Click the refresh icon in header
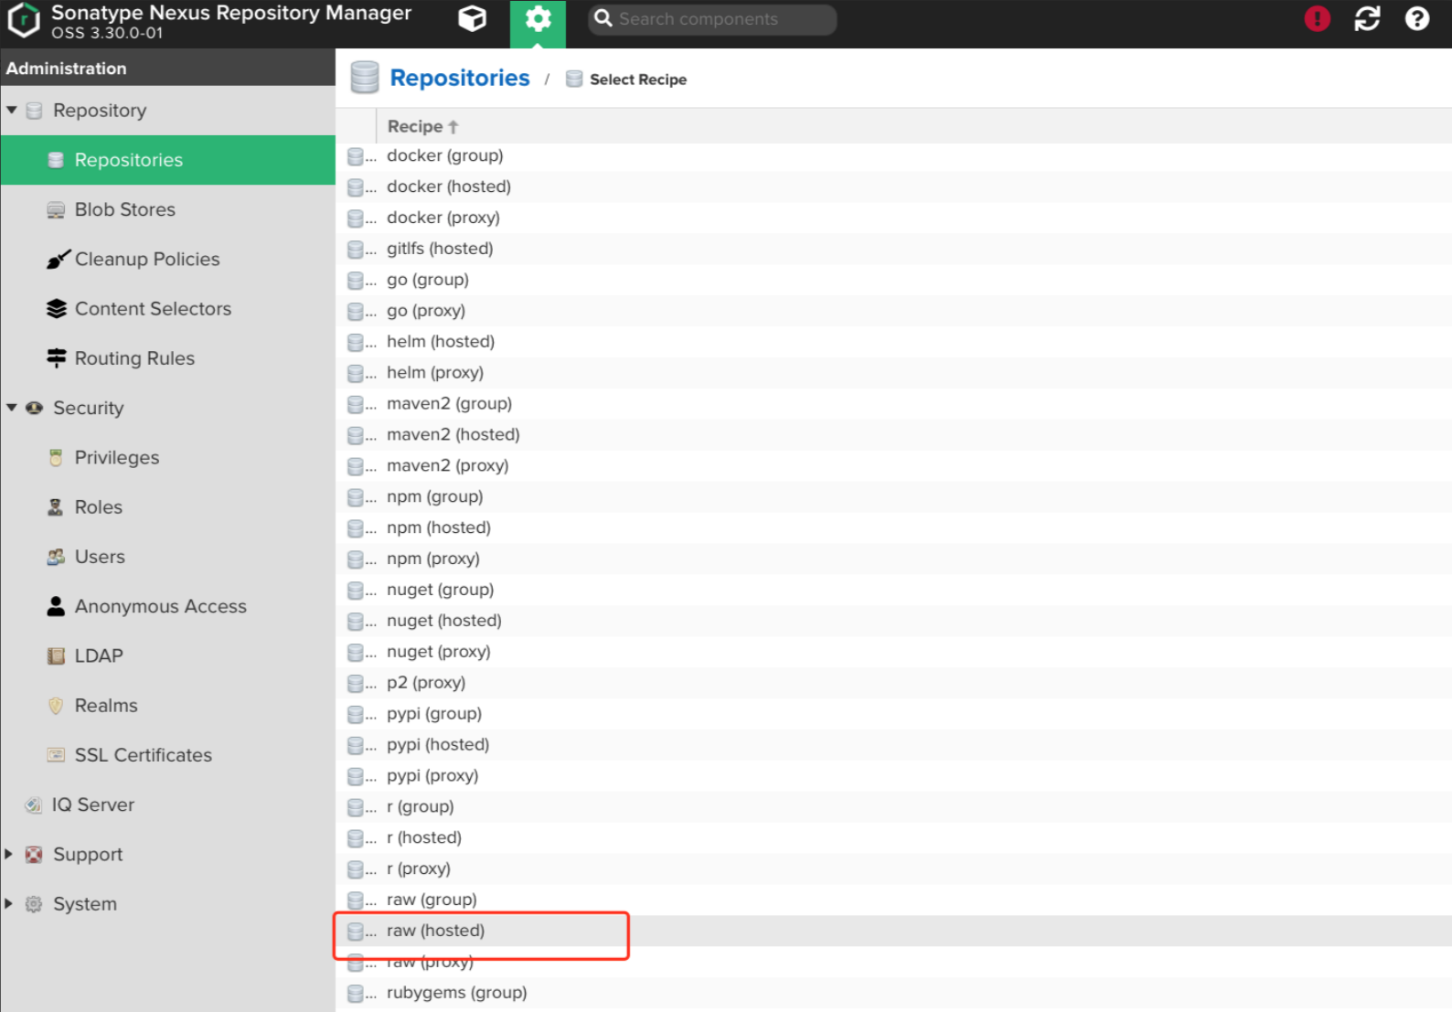1452x1012 pixels. pos(1367,18)
